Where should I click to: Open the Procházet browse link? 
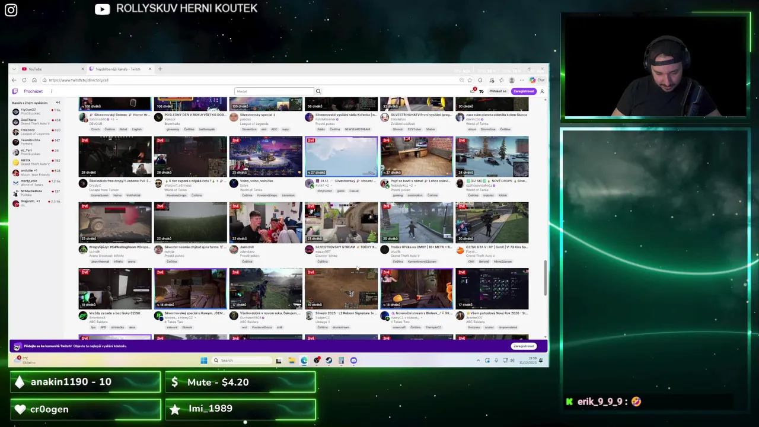33,91
